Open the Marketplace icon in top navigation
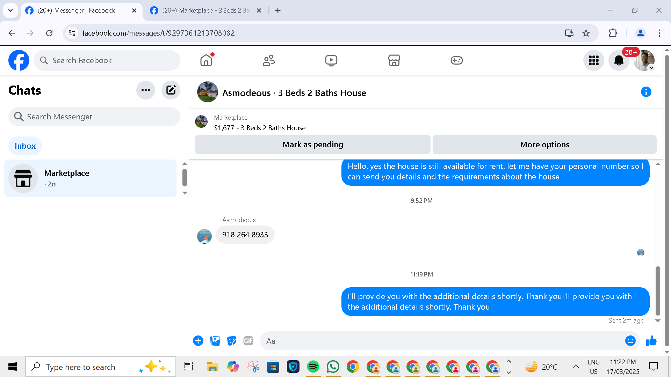This screenshot has height=377, width=671. (394, 60)
